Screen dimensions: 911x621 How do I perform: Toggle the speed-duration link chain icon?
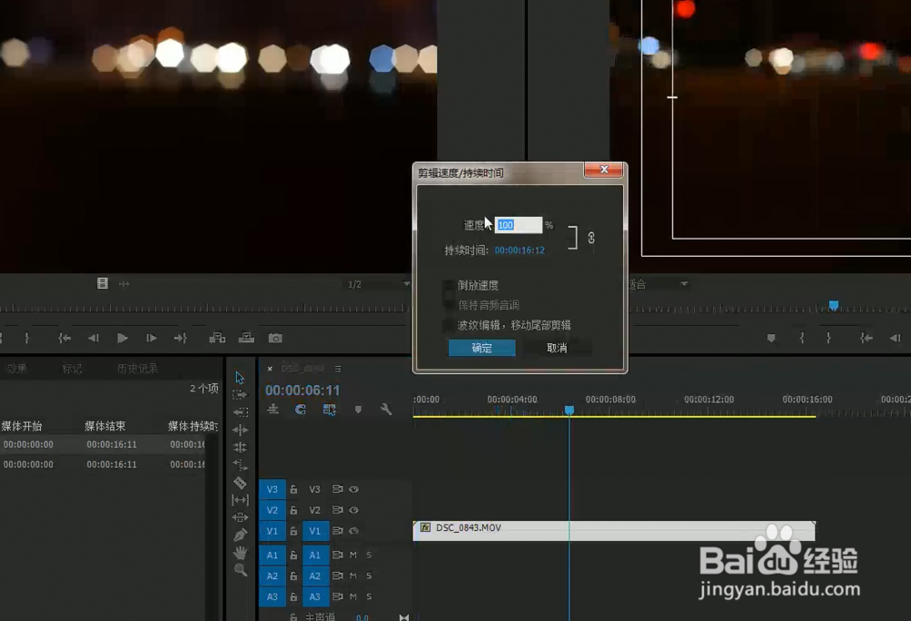coord(591,238)
